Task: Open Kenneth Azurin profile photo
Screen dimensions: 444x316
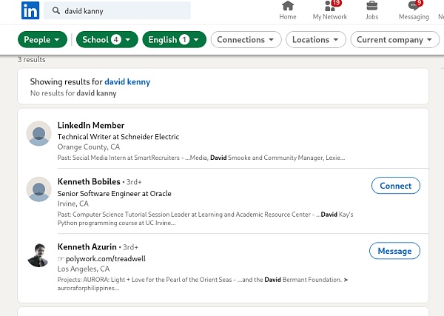Action: [38, 255]
